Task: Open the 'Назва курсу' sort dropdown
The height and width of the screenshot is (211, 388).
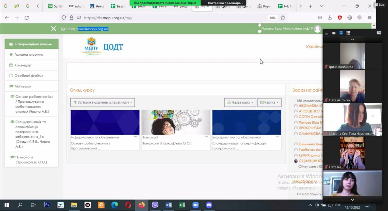Action: 240,102
